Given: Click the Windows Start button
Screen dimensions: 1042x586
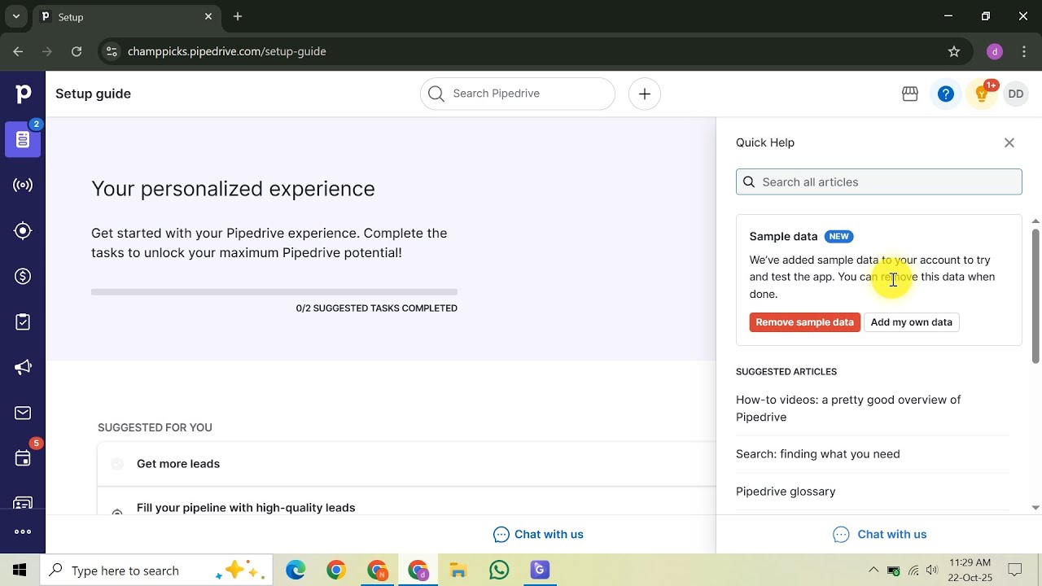Looking at the screenshot, I should (x=20, y=571).
